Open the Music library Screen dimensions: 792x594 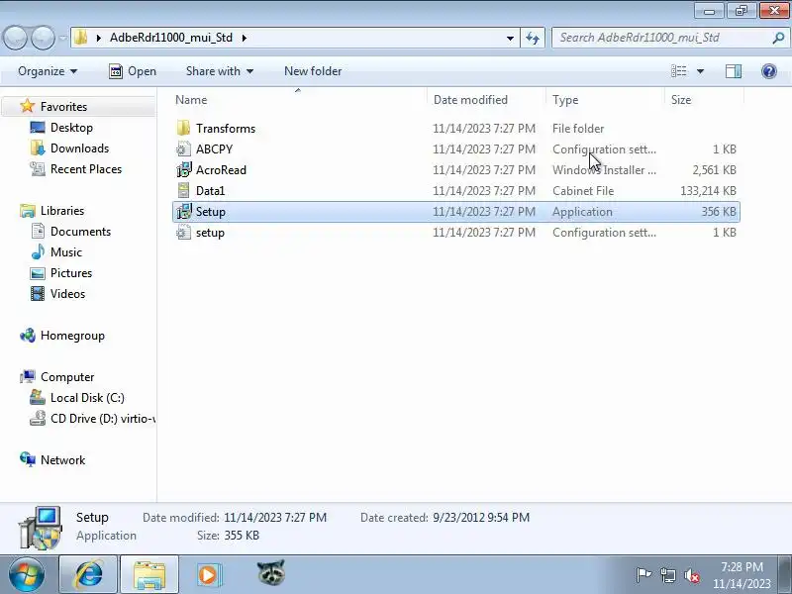tap(66, 252)
